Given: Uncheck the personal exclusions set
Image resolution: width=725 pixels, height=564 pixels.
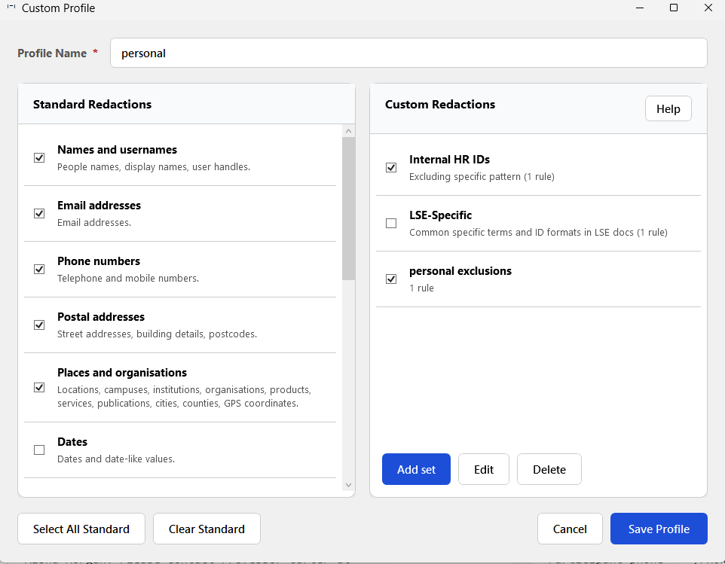Looking at the screenshot, I should [x=391, y=279].
